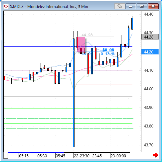The height and width of the screenshot is (162, 162).
Task: Click the 0.18 % measurement label
Action: tap(107, 54)
